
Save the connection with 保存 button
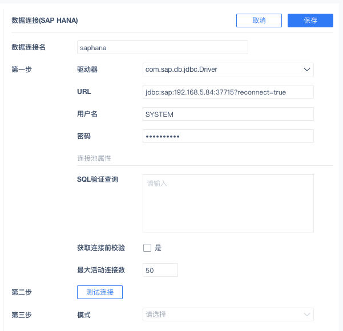point(310,21)
